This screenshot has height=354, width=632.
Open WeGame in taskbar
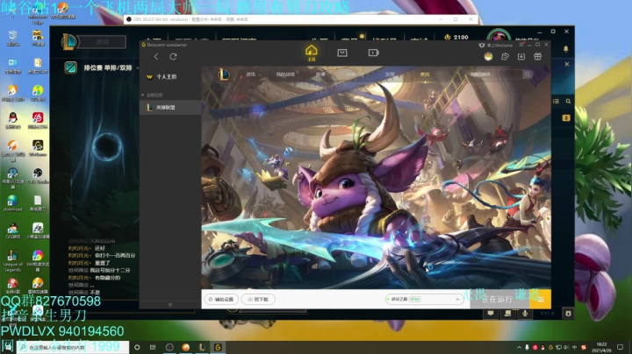(x=218, y=347)
